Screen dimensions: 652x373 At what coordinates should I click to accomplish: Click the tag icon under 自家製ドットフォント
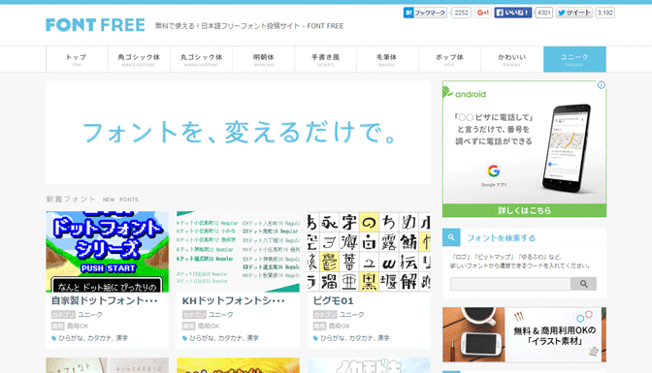(x=53, y=338)
